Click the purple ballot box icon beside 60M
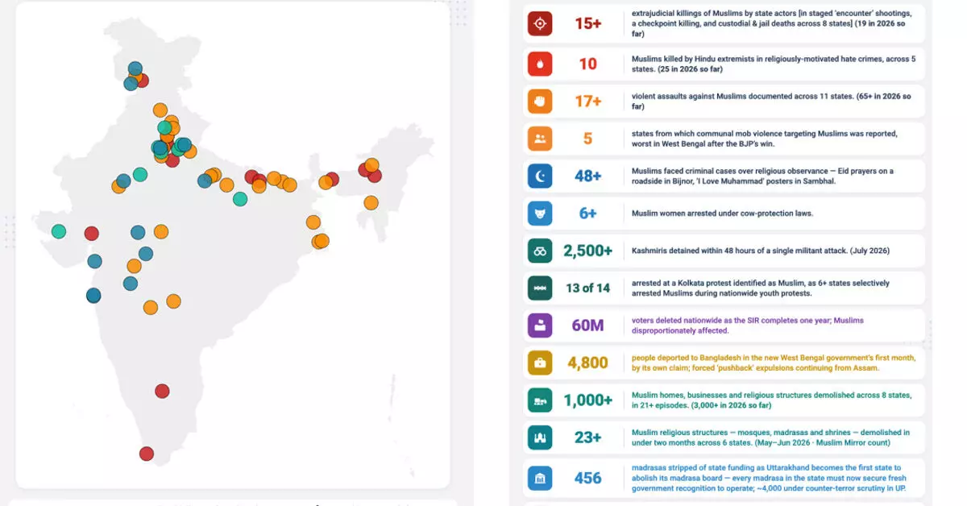This screenshot has width=967, height=506. point(540,326)
